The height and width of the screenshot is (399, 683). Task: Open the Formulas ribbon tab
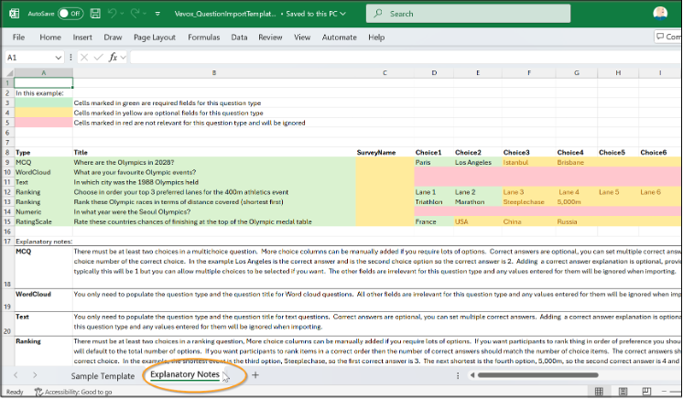(203, 38)
